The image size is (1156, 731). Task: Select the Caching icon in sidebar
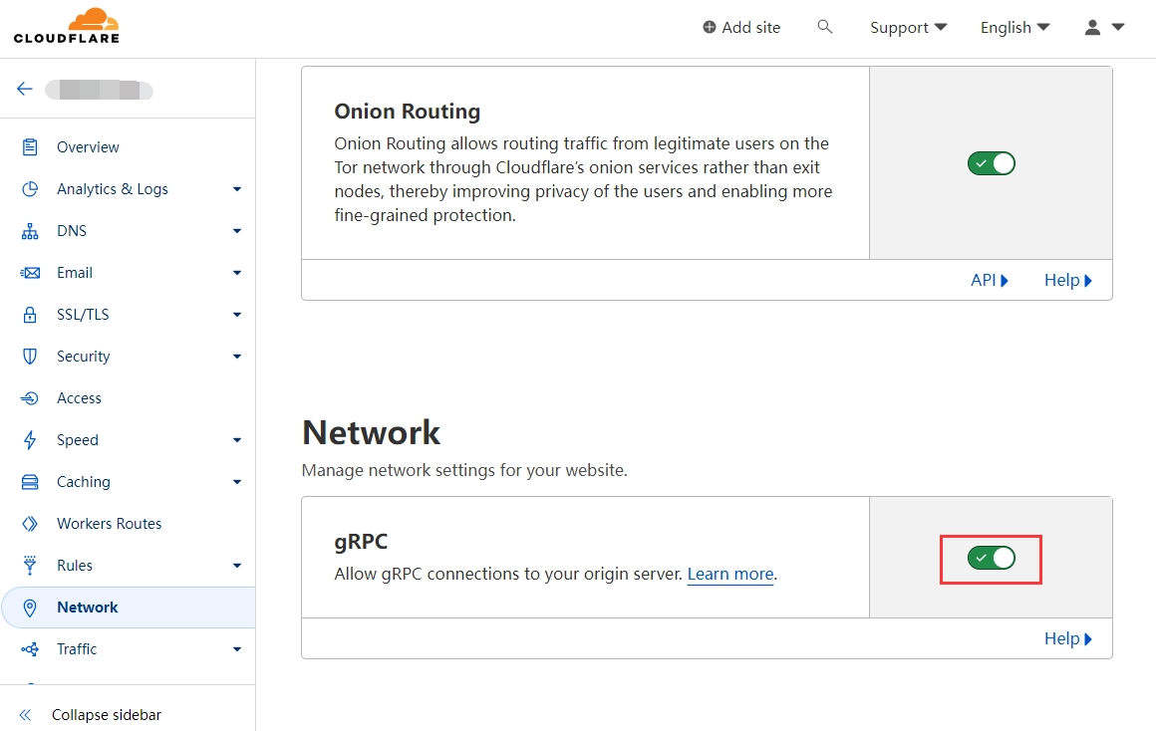pyautogui.click(x=29, y=481)
